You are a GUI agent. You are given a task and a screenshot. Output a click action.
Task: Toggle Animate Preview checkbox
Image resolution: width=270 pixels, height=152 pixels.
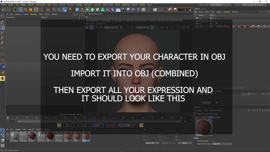[212, 141]
